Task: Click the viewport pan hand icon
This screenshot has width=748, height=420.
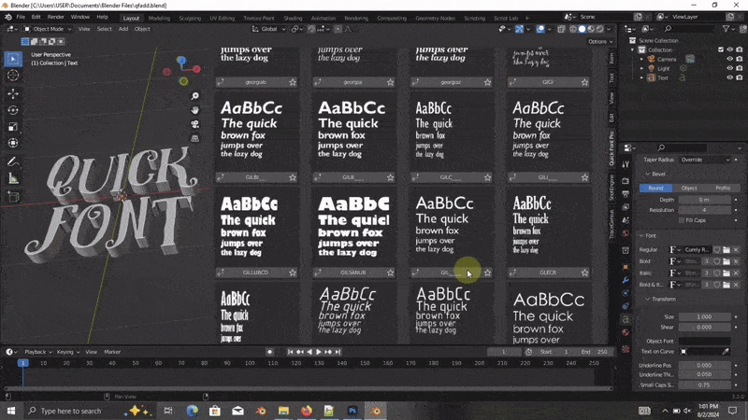Action: [195, 110]
